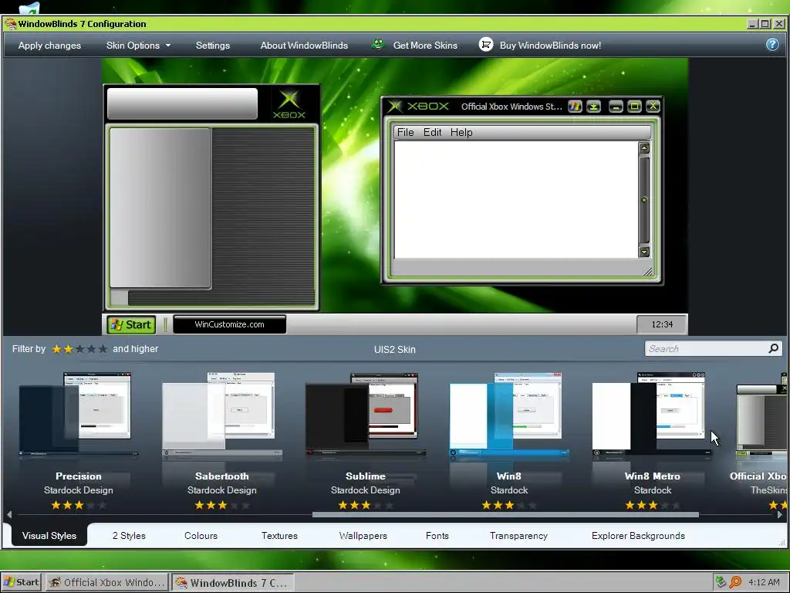
Task: Click the preview window scroll down arrow
Action: (644, 252)
